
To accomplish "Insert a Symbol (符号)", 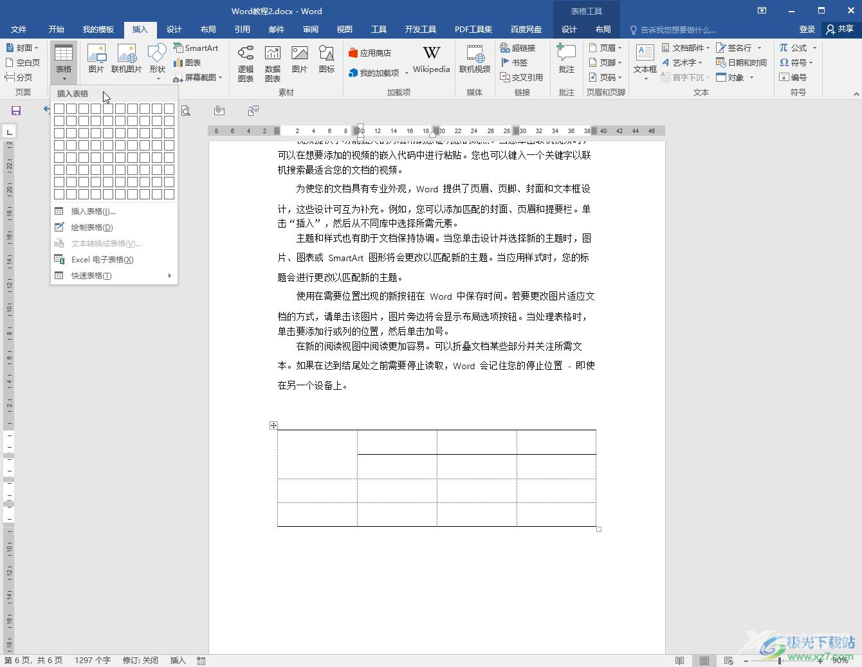I will click(x=796, y=62).
